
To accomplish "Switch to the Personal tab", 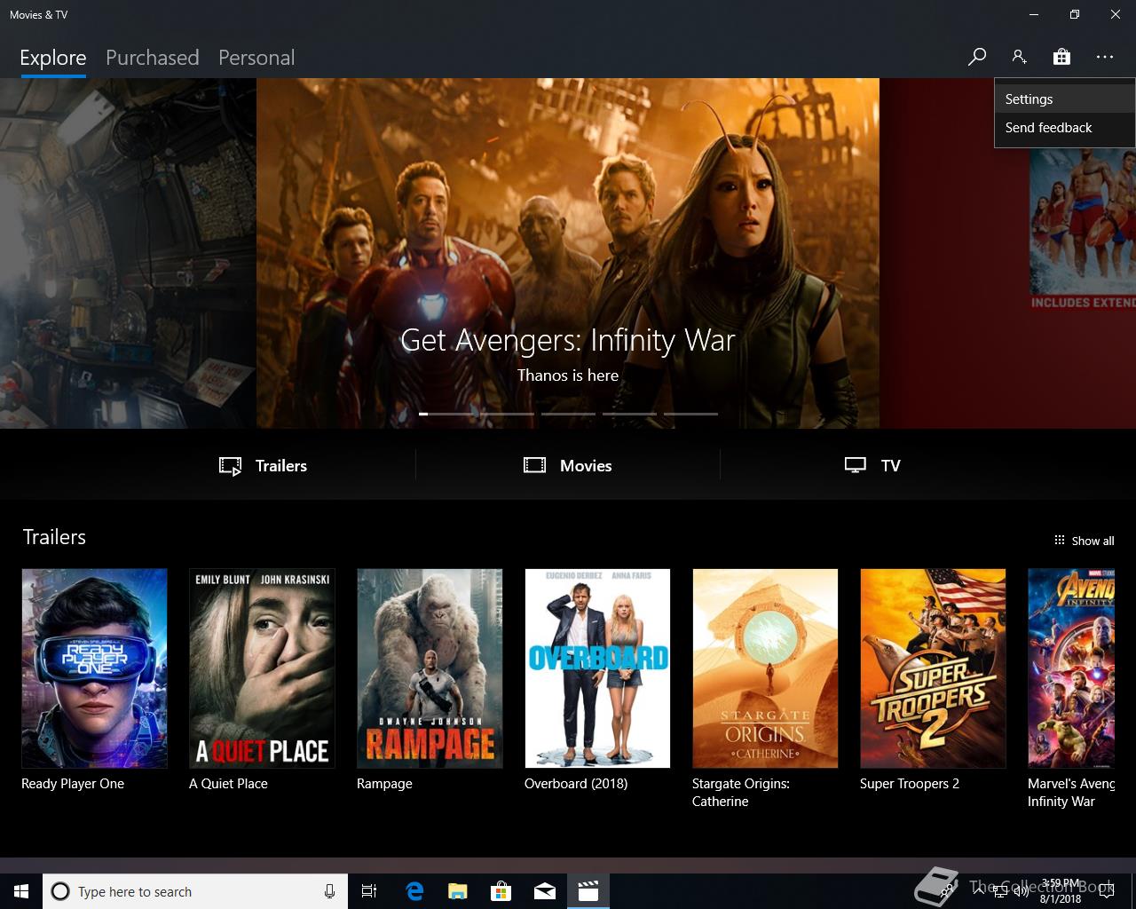I will tap(256, 58).
